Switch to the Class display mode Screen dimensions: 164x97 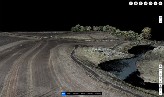click(69, 94)
